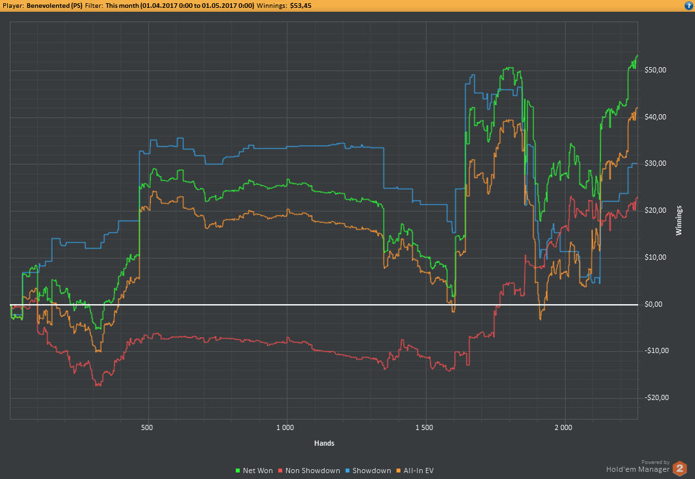Viewport: 695px width, 479px height.
Task: Click the Powered by Hold'em Manager text
Action: click(x=638, y=466)
